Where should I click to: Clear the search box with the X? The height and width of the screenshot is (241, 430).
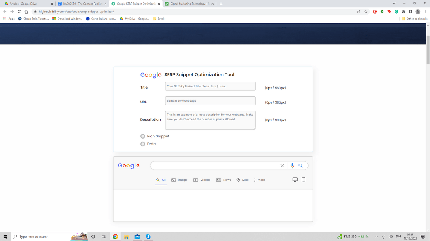pos(282,165)
